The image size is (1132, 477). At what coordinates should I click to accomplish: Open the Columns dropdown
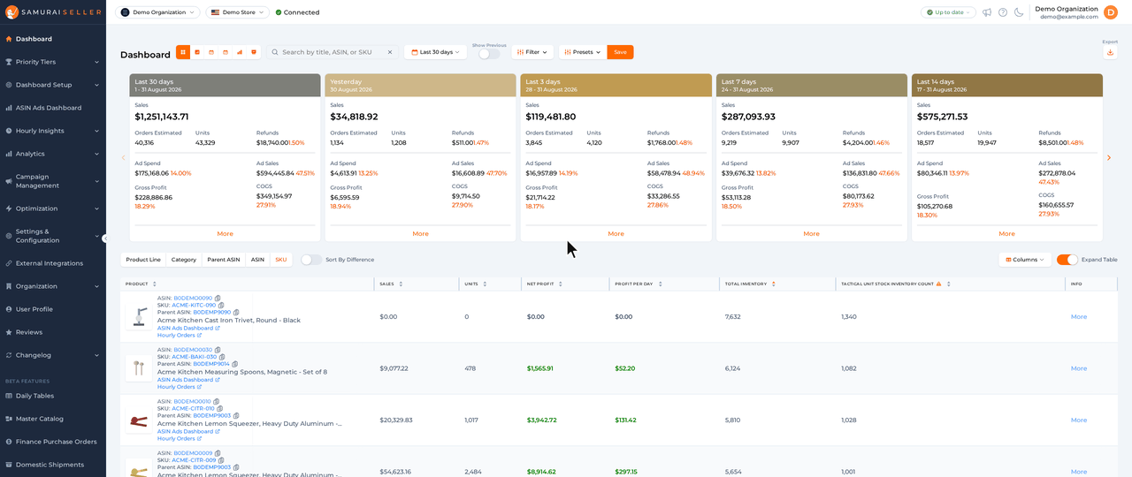(x=1025, y=260)
